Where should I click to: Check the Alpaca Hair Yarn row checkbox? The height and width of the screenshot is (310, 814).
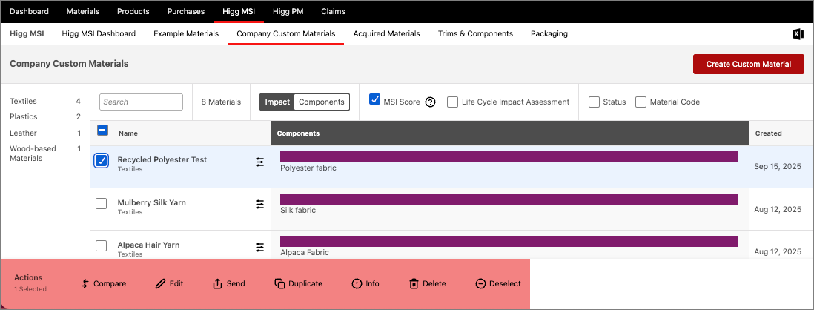tap(102, 246)
